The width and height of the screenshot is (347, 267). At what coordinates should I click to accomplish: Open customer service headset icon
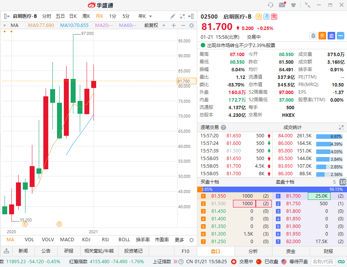271,5
